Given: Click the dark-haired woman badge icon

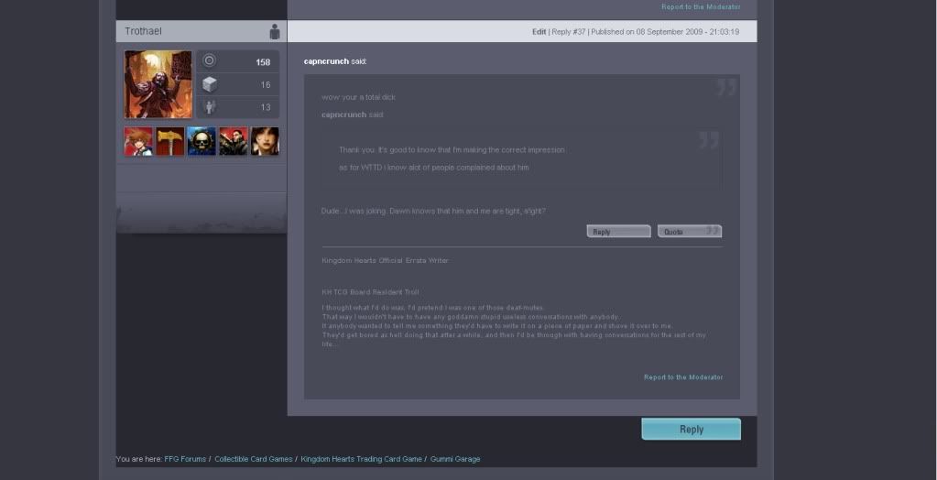Looking at the screenshot, I should 265,141.
